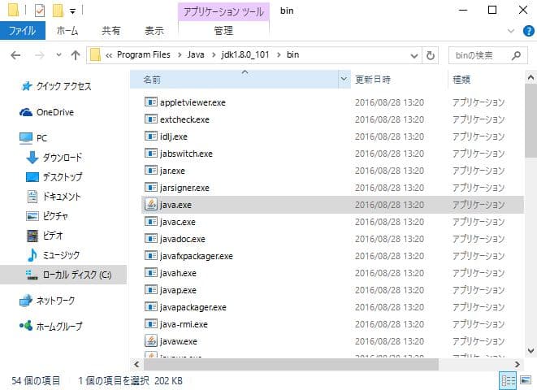Sort by 更新日時 column header

[399, 80]
